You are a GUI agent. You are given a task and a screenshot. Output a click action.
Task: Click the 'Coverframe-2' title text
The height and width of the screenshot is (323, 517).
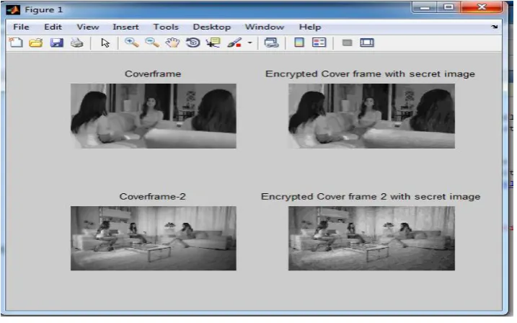153,196
